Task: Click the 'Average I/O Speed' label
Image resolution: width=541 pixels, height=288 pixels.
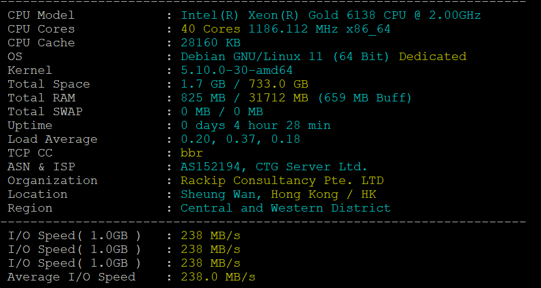Action: click(x=71, y=277)
